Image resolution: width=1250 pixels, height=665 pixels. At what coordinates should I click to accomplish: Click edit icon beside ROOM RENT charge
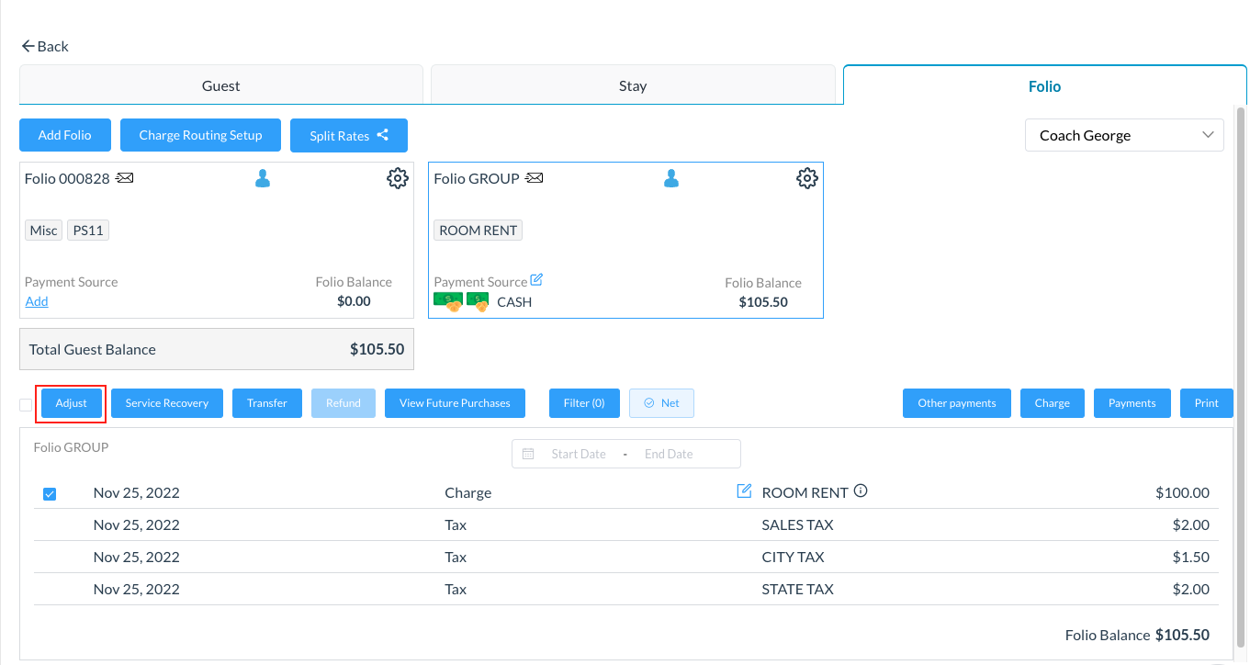point(745,491)
